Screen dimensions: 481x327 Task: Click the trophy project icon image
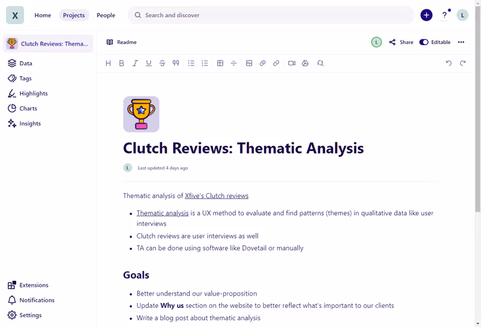[141, 114]
